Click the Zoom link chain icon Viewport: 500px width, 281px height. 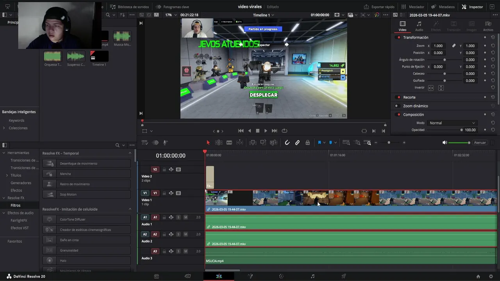454,46
